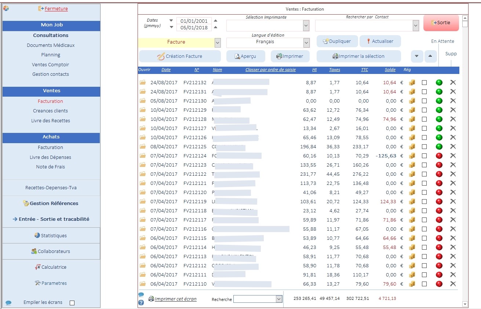Image resolution: width=481 pixels, height=309 pixels.
Task: Click scrollbar down arrow at bottom right
Action: (x=465, y=304)
